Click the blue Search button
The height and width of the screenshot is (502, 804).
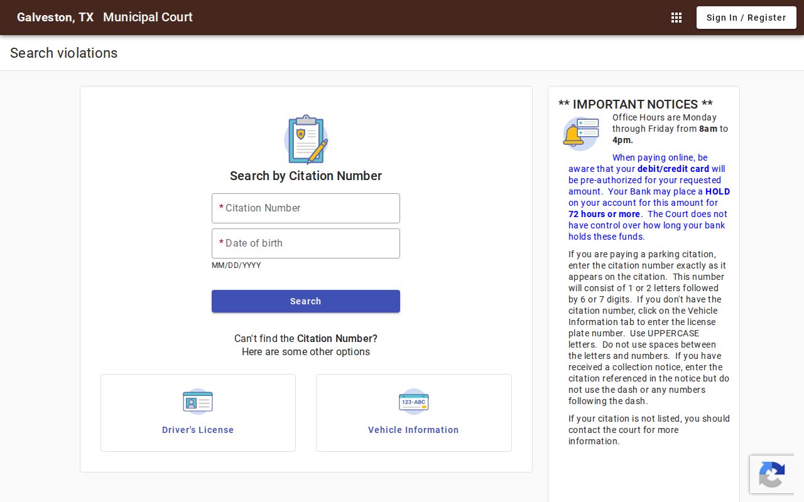tap(306, 301)
